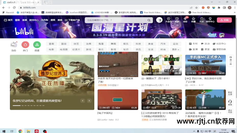
Task: Click the 新版反馈 side button
Action: pos(230,93)
